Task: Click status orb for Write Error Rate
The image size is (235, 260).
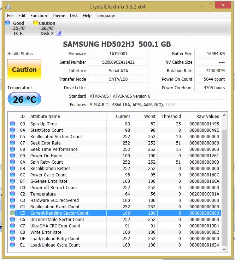Action: [12, 232]
